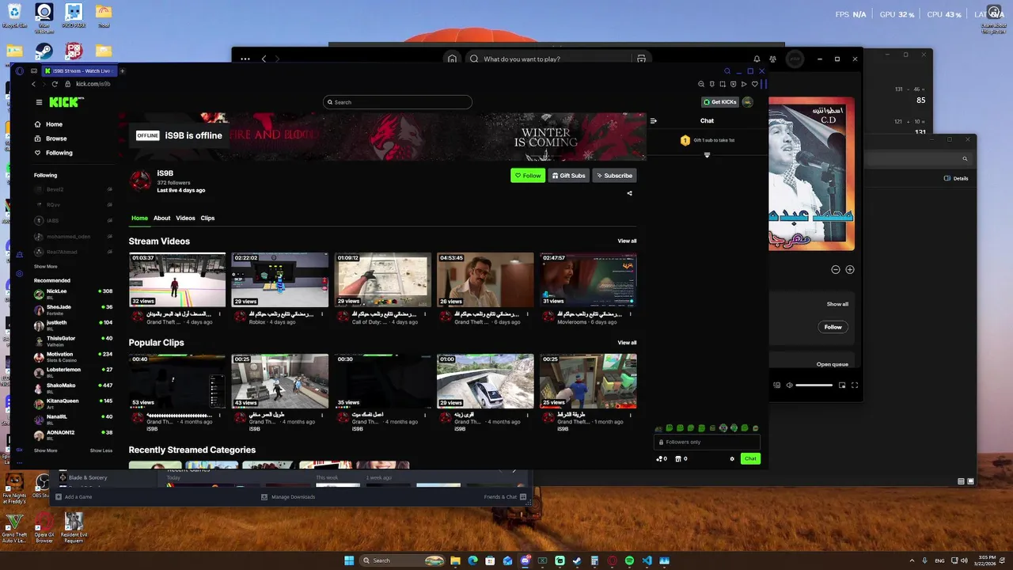Open Windows Start menu
The image size is (1013, 570).
tap(349, 560)
